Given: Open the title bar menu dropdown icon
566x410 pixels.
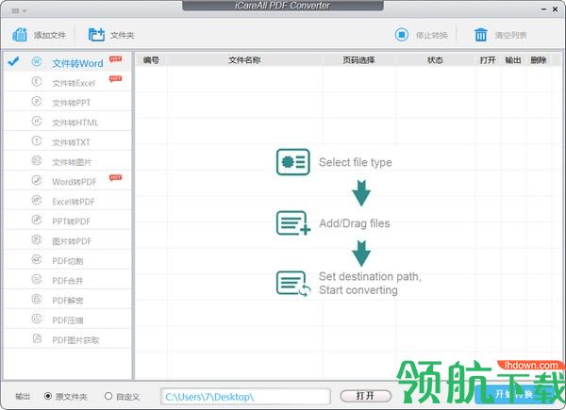Looking at the screenshot, I should [19, 10].
